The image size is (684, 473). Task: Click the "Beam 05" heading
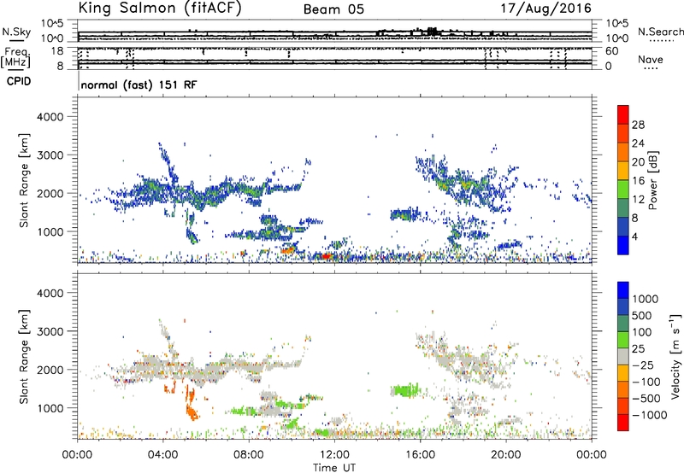tap(333, 9)
